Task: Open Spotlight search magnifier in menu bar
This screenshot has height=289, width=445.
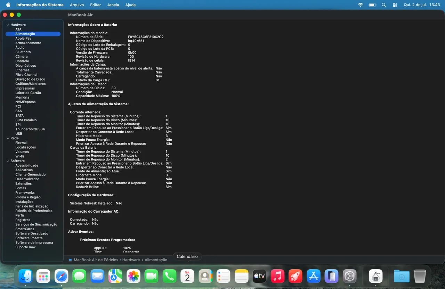Action: pos(384,5)
